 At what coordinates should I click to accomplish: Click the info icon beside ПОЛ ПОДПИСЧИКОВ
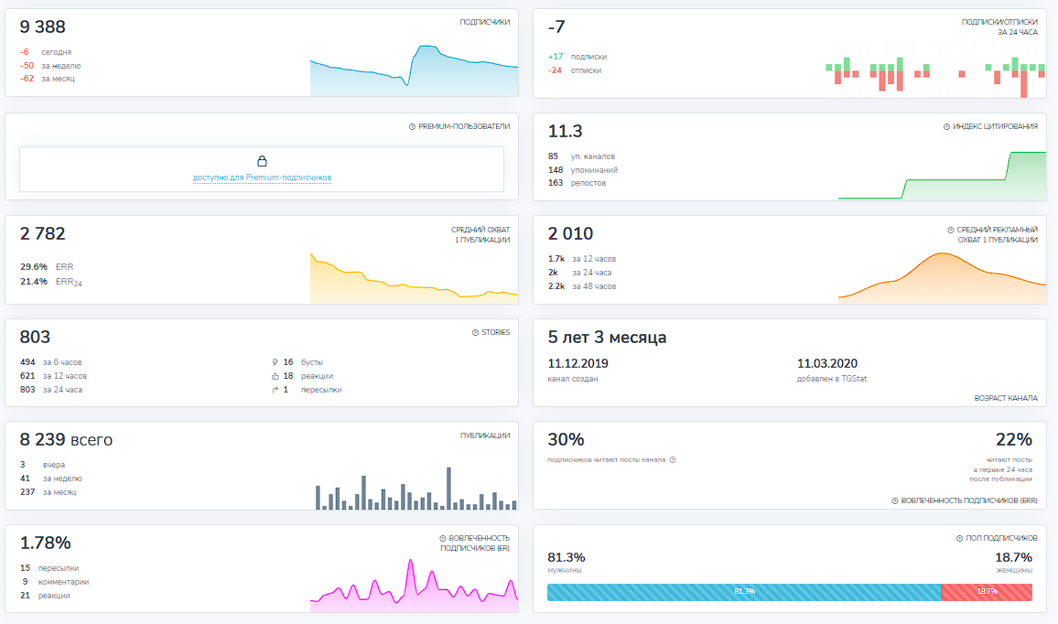(x=959, y=538)
